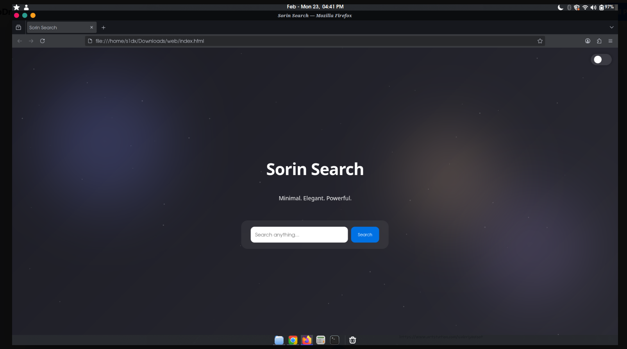Viewport: 627px width, 349px height.
Task: Click the "Search anything..." input field
Action: coord(299,234)
